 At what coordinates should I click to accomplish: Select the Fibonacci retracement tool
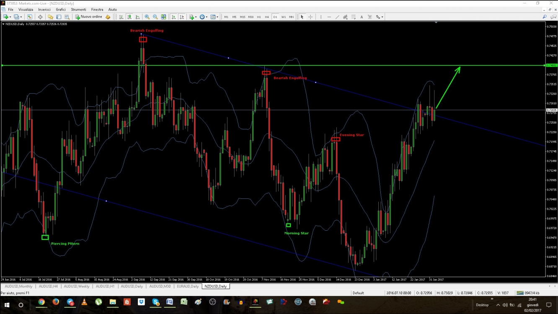pyautogui.click(x=354, y=17)
